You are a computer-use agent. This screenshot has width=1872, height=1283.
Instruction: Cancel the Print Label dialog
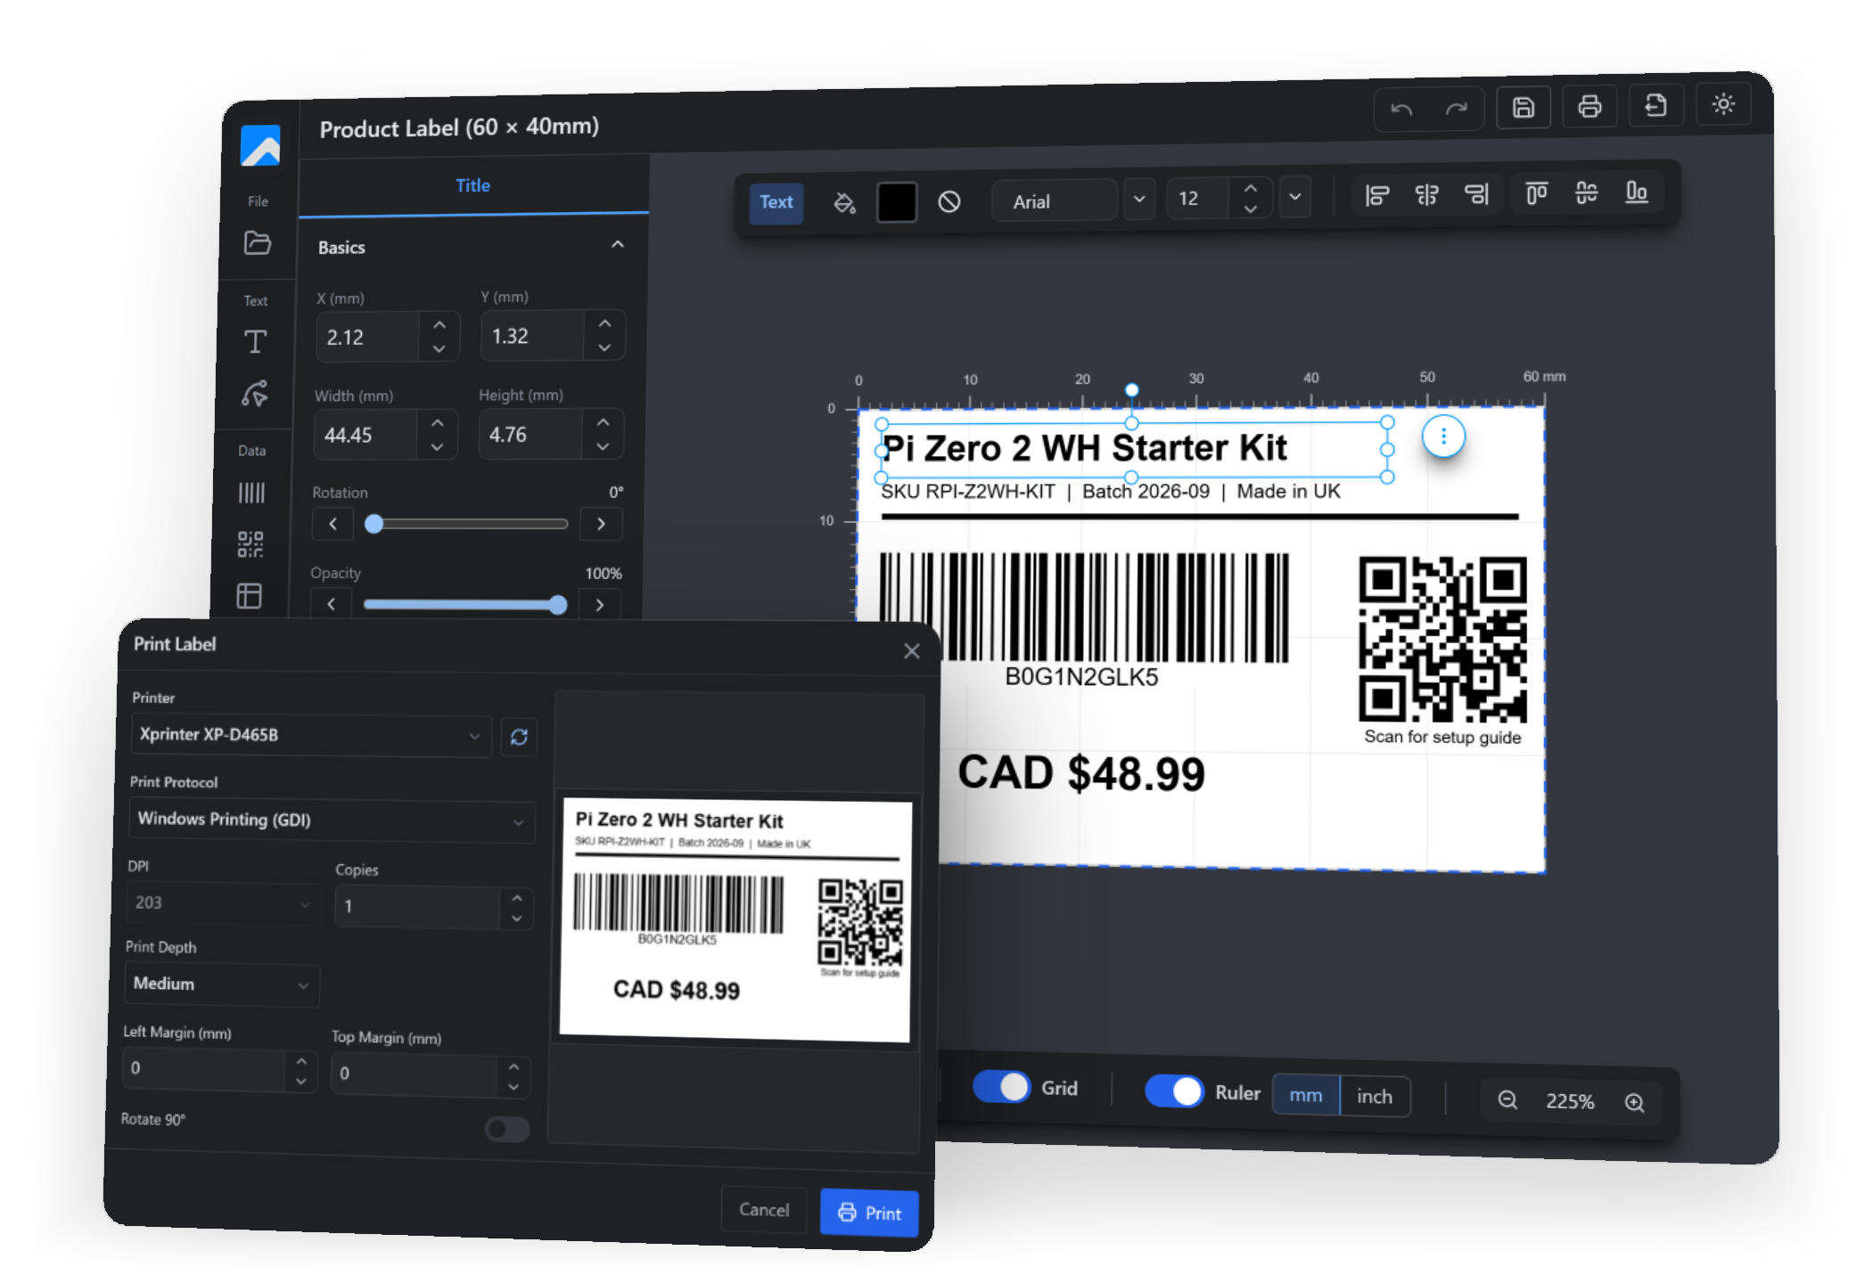(x=764, y=1210)
